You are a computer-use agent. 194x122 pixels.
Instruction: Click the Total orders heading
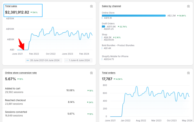click(109, 73)
